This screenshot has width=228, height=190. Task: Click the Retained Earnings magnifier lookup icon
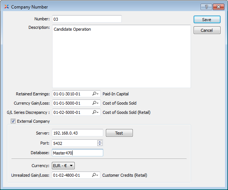pyautogui.click(x=95, y=94)
